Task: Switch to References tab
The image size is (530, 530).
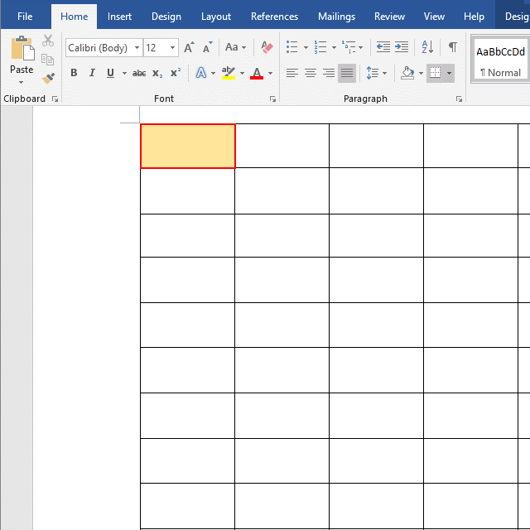Action: pos(274,17)
